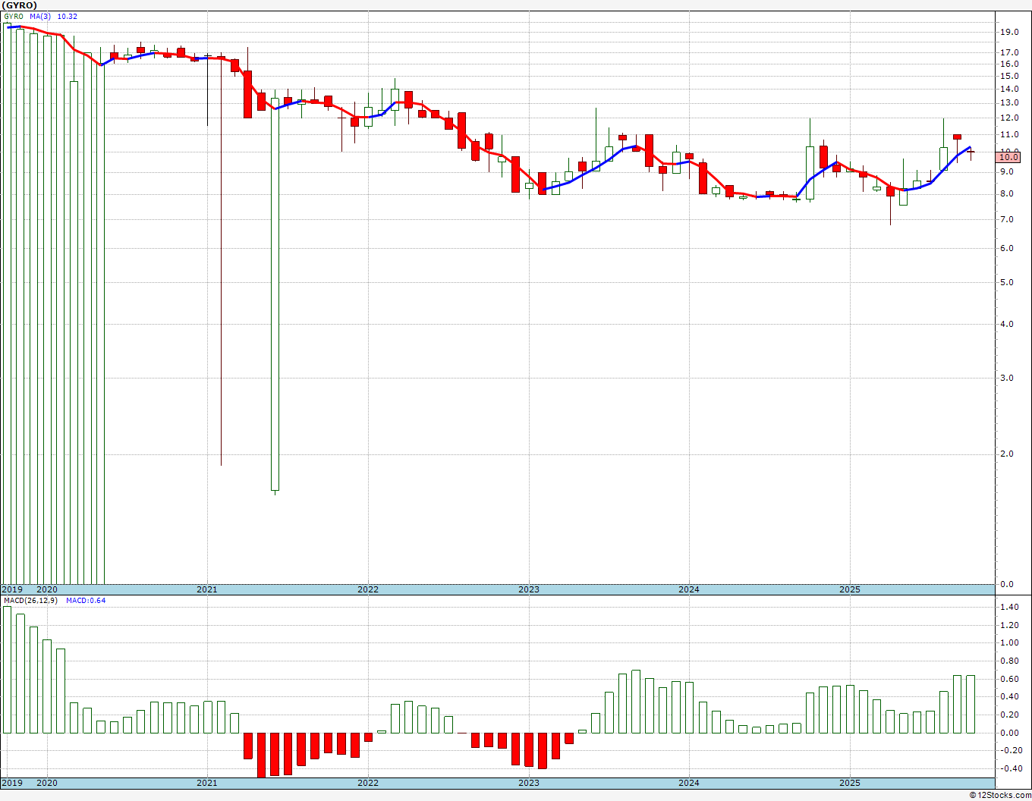Select the 1.20 MACD axis label
Viewport: 1032px width, 801px height.
pyautogui.click(x=1009, y=625)
